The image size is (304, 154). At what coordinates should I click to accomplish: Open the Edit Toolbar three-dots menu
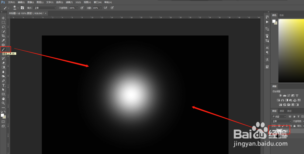pos(3,108)
